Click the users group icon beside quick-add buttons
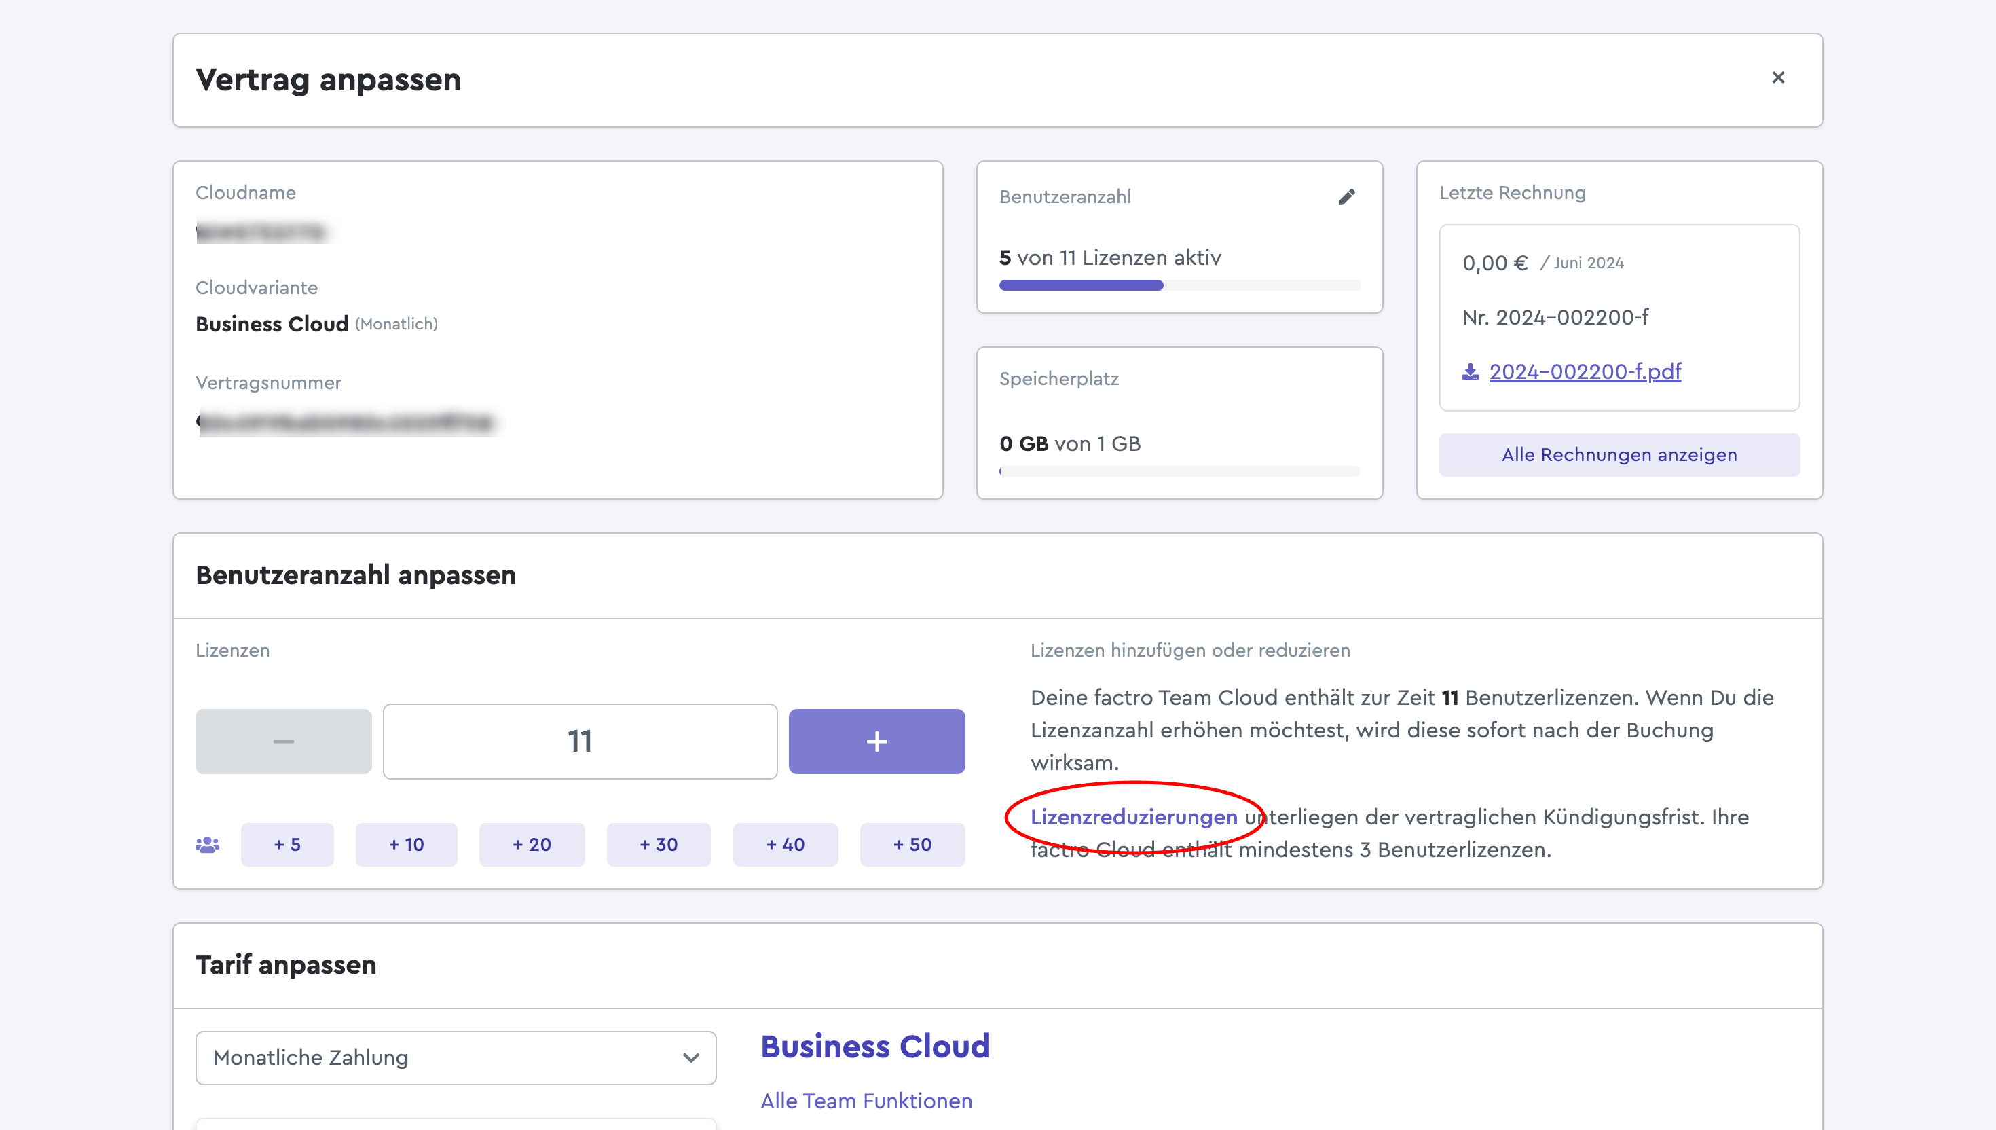 pyautogui.click(x=207, y=844)
